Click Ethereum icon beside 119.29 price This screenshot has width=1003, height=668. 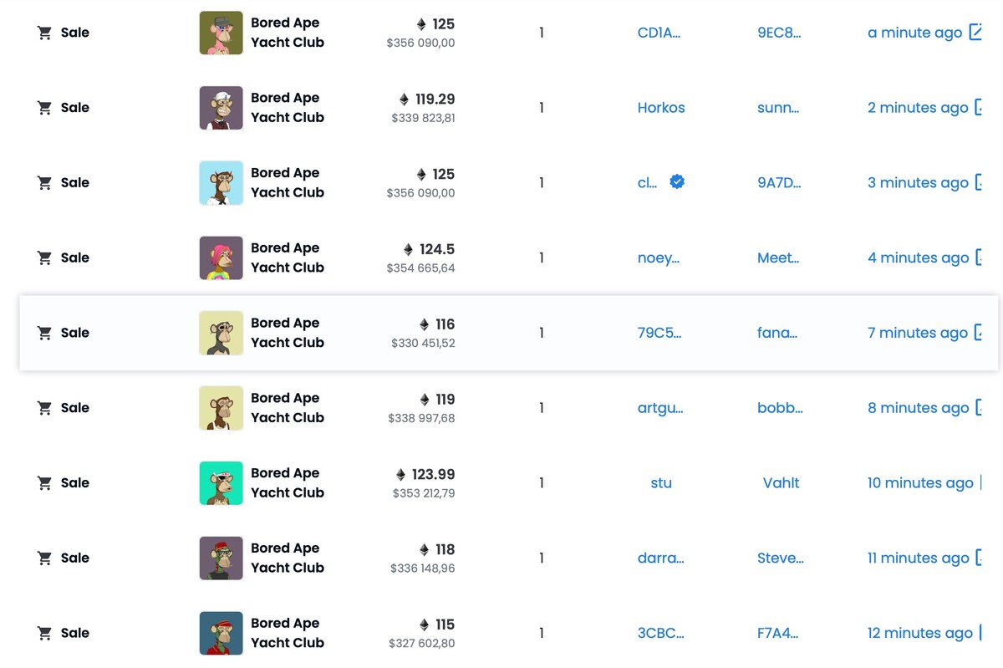click(405, 99)
